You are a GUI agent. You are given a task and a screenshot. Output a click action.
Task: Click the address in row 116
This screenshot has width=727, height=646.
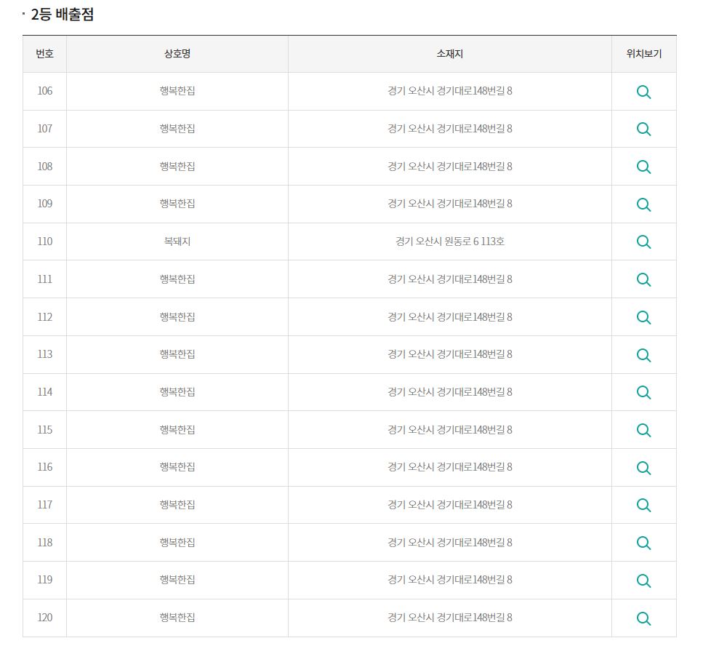pos(450,467)
